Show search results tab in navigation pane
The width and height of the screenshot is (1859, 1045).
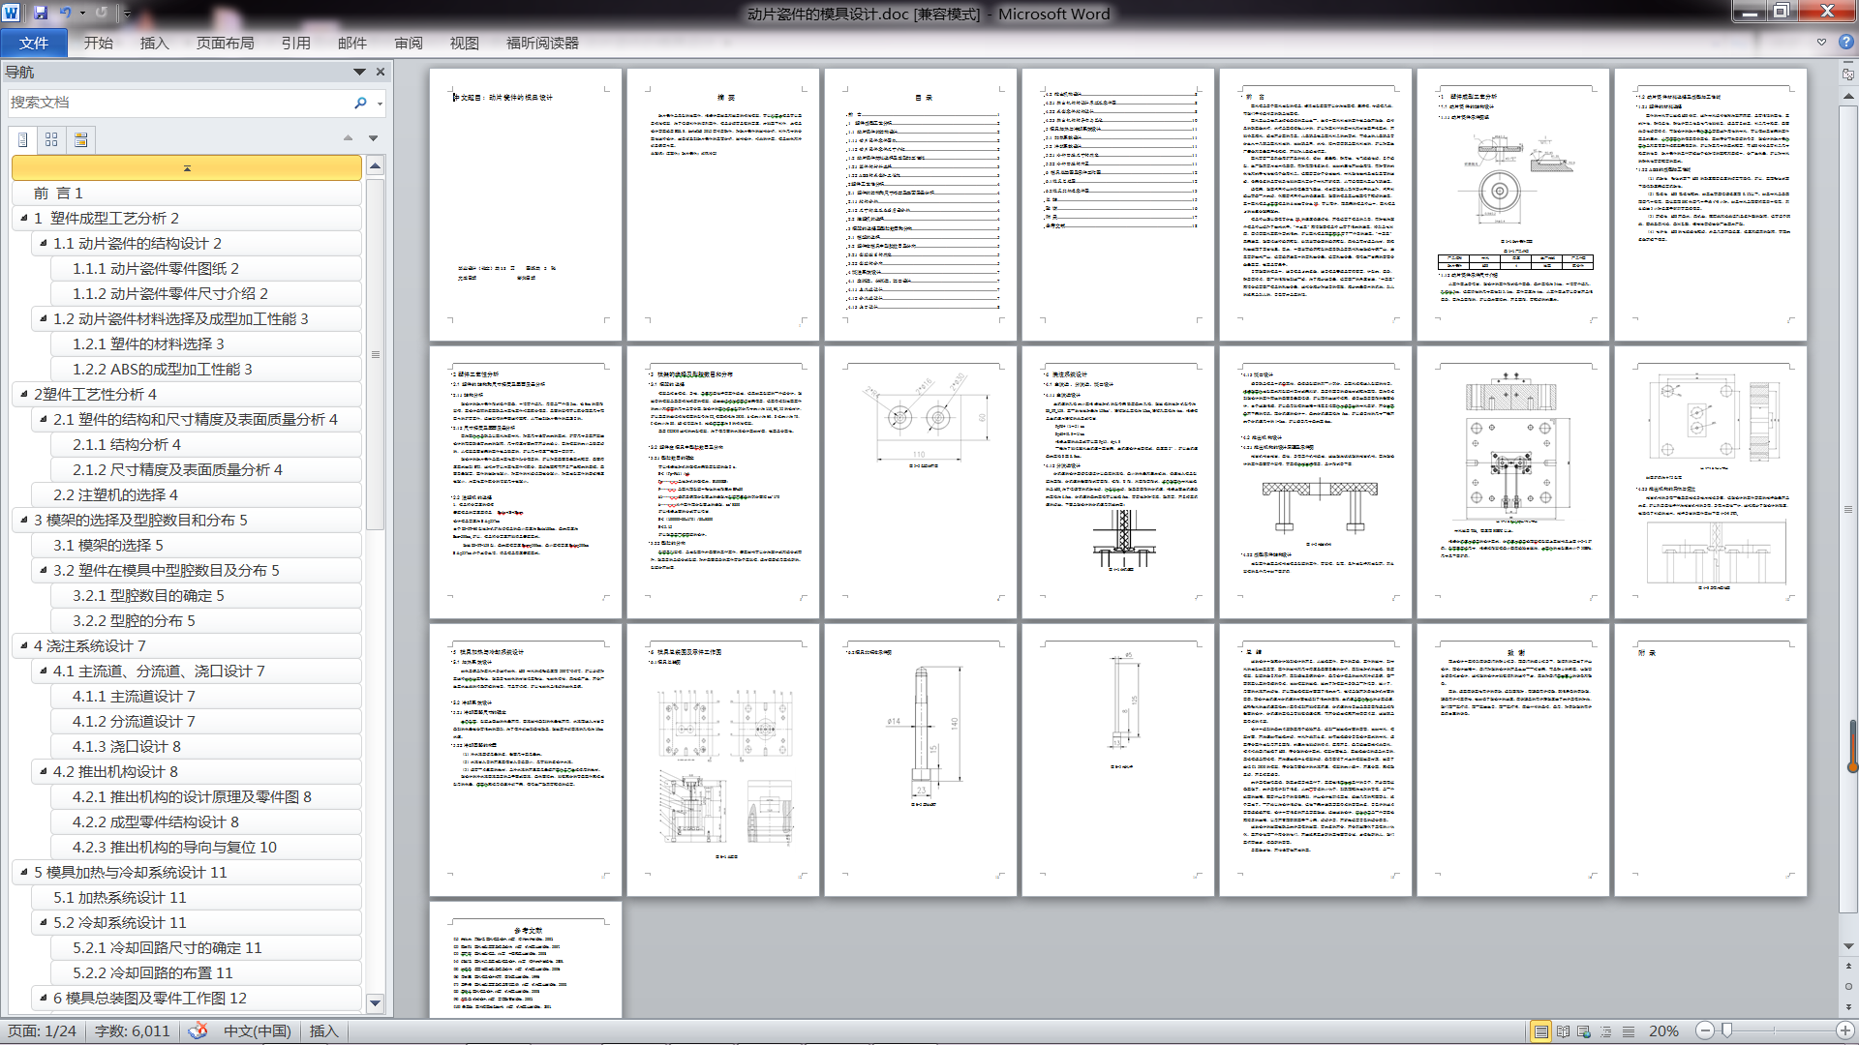81,139
